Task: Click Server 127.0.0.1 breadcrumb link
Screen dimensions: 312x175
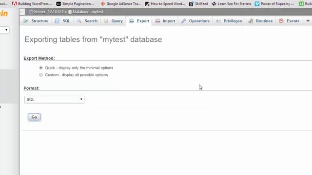Action: tap(49, 12)
